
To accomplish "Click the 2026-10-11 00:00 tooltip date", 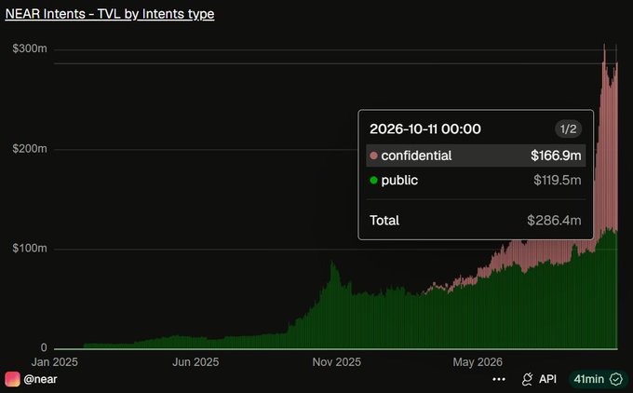I will coord(425,129).
